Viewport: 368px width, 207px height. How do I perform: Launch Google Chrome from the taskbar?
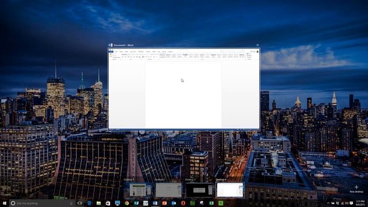coord(126,203)
